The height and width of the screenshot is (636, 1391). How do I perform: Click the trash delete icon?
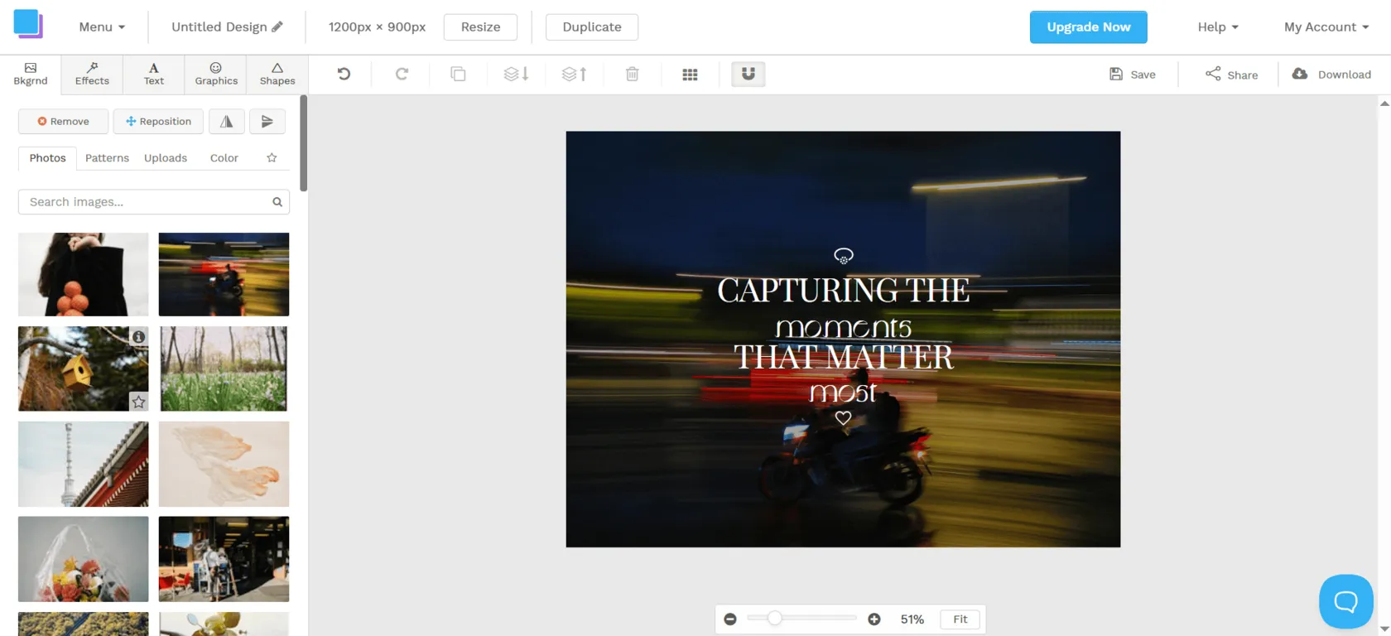point(632,75)
